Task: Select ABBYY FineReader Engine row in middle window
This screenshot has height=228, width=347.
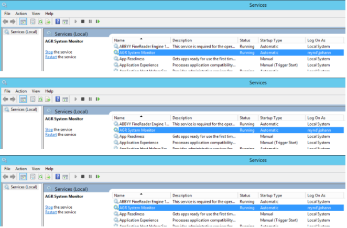Action: 228,124
